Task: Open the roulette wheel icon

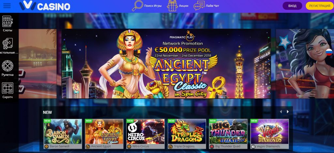Action: click(8, 66)
